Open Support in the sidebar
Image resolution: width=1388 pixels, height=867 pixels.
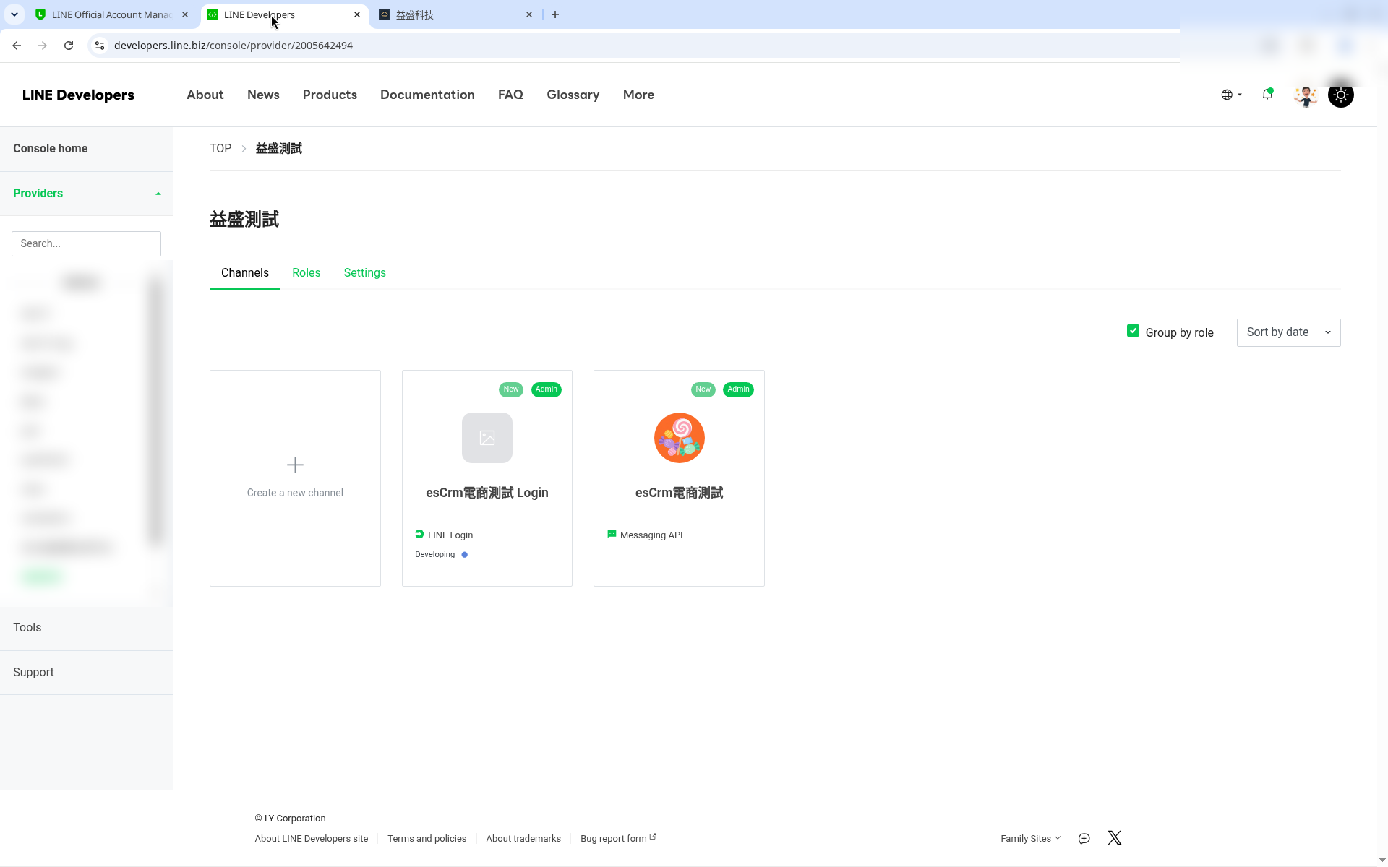pos(86,673)
